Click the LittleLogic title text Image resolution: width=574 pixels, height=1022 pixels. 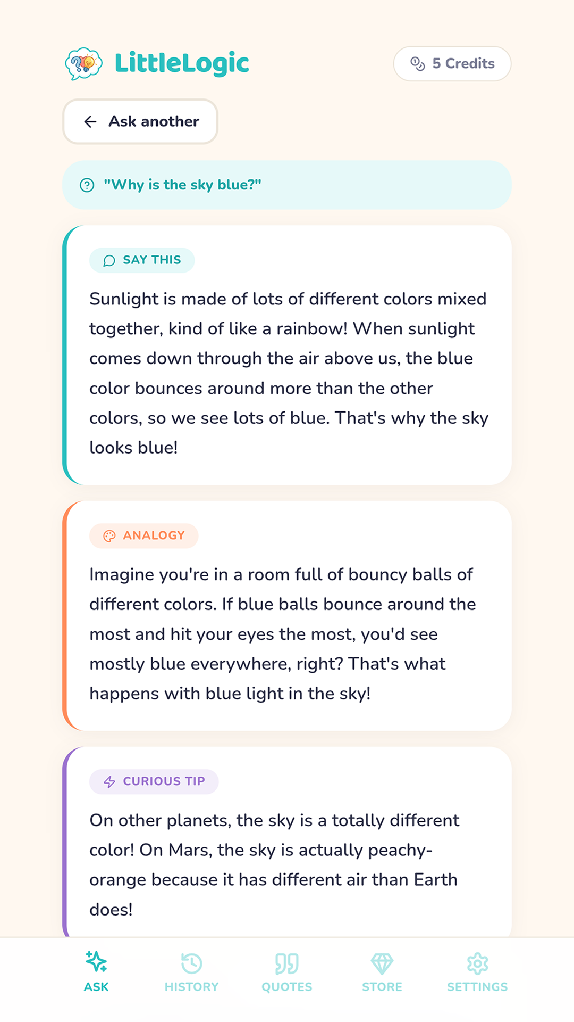coord(182,63)
